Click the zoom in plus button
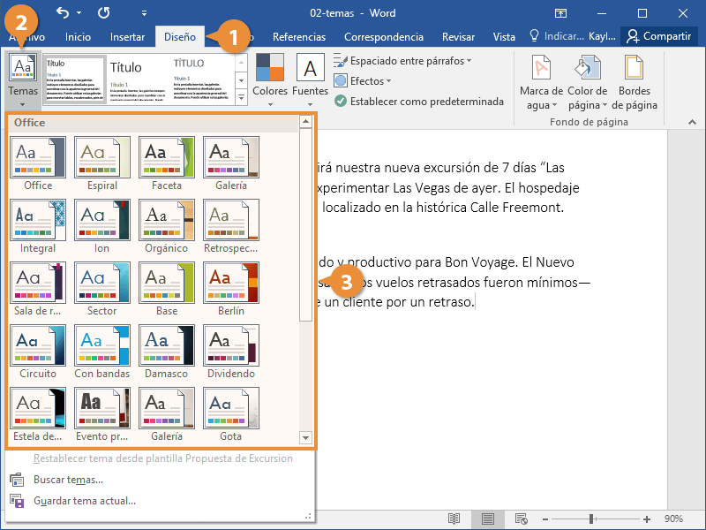This screenshot has width=706, height=530. pyautogui.click(x=647, y=519)
